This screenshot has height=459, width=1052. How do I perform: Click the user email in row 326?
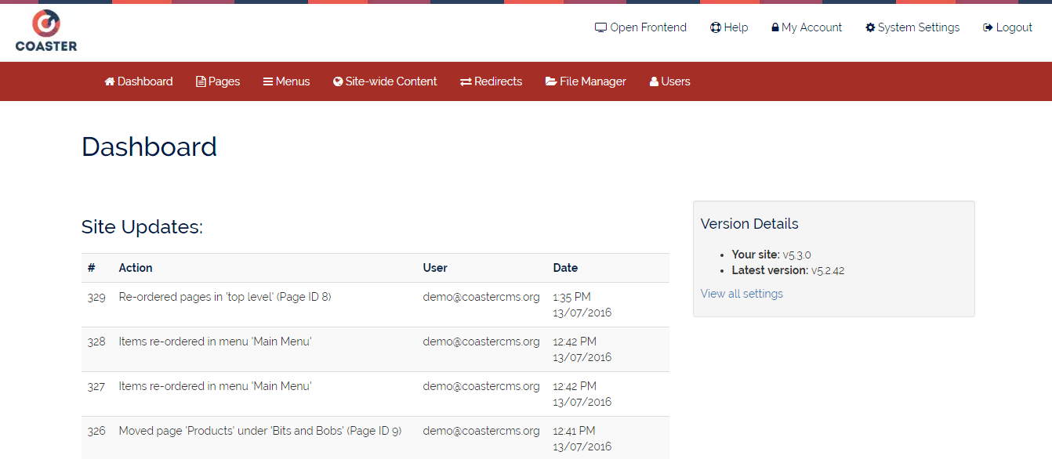(481, 431)
